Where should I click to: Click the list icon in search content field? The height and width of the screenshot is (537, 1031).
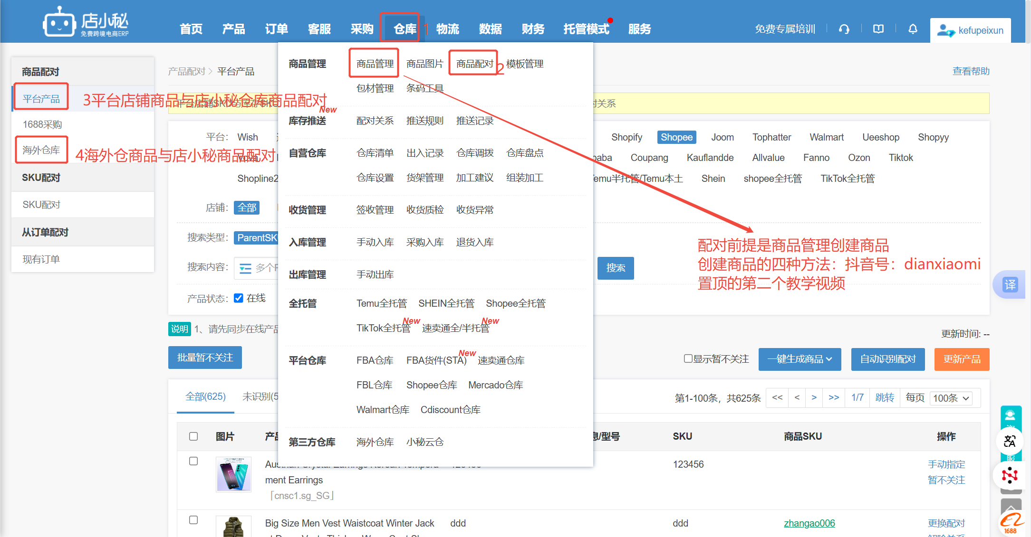pyautogui.click(x=245, y=268)
